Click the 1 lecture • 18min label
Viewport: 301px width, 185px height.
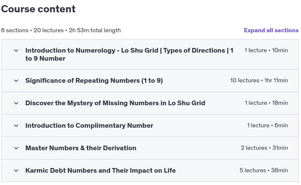tap(266, 103)
